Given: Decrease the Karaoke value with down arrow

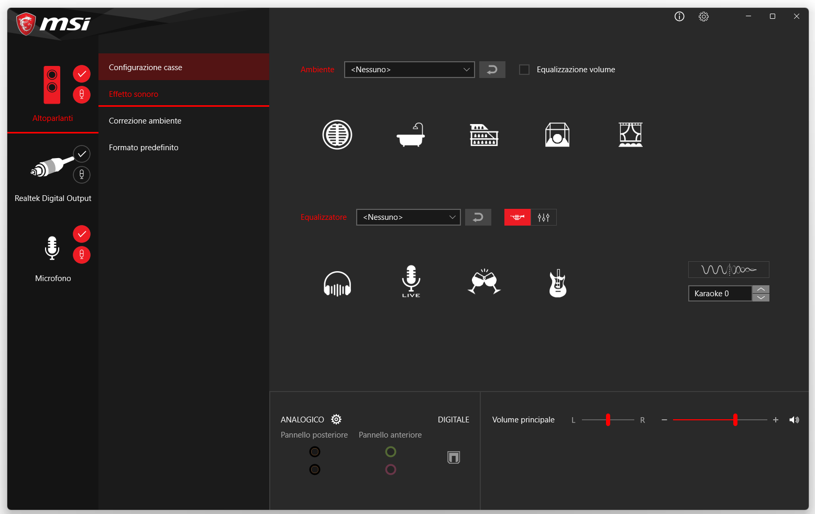Looking at the screenshot, I should point(761,297).
